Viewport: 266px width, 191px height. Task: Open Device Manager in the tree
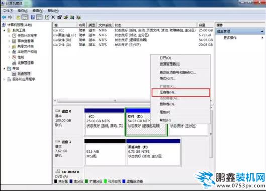26,63
